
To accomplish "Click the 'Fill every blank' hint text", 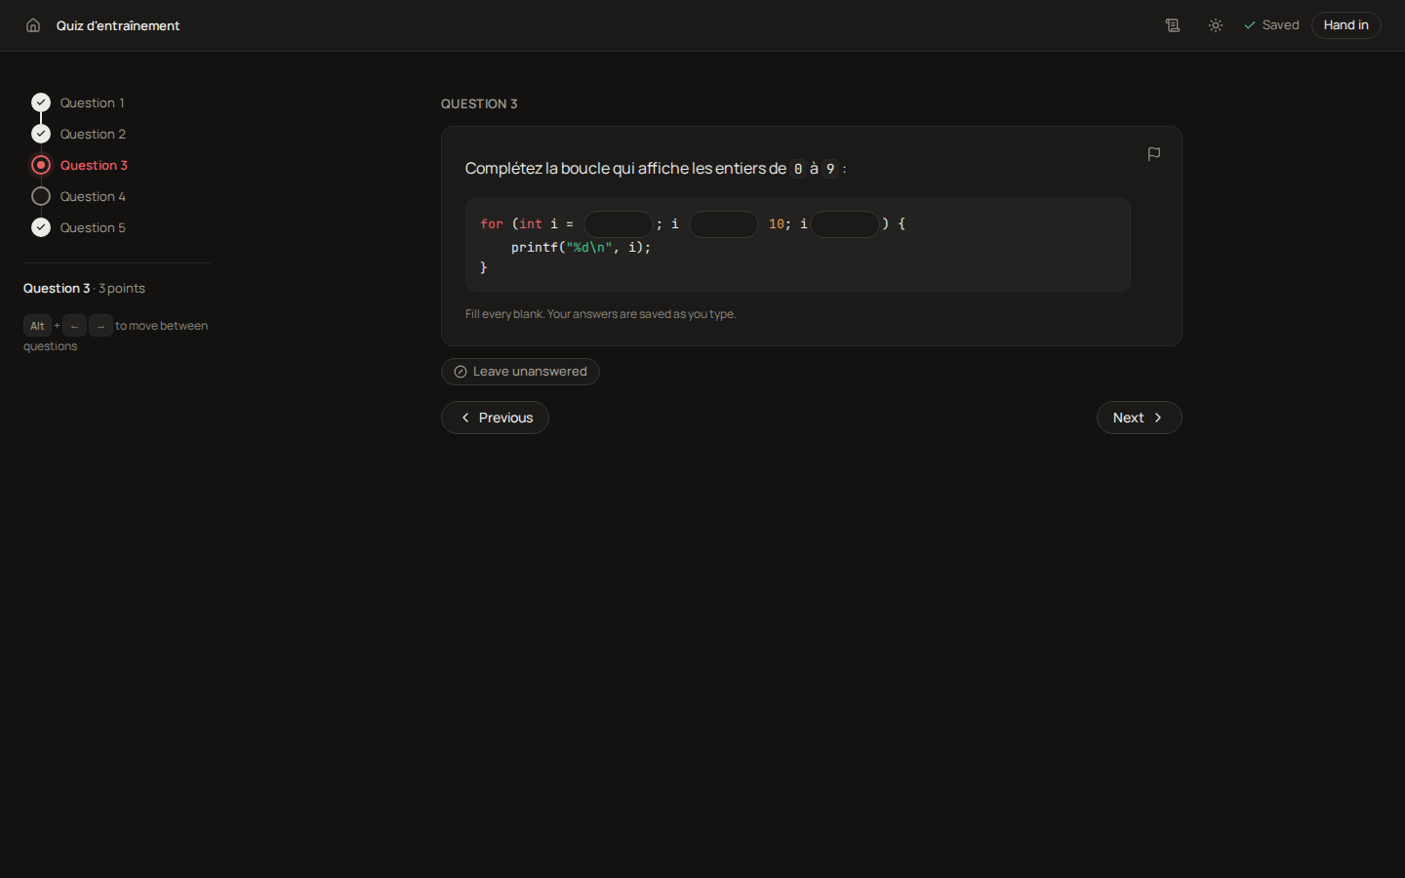I will coord(601,314).
